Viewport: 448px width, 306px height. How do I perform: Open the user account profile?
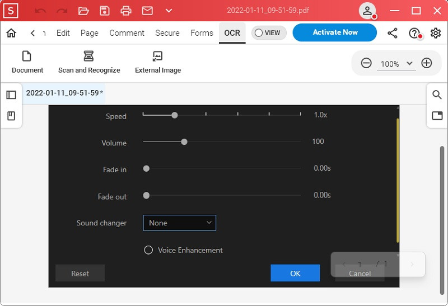[x=367, y=11]
